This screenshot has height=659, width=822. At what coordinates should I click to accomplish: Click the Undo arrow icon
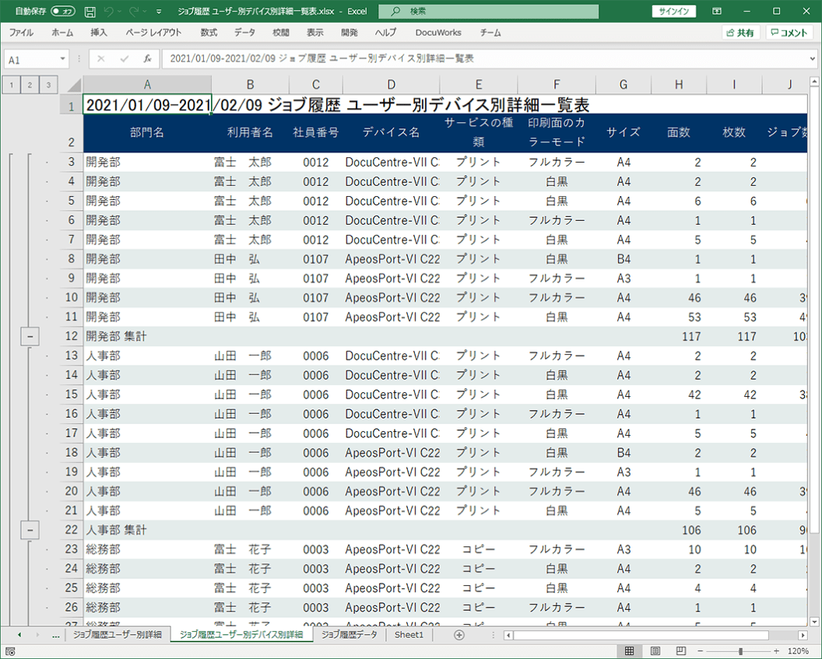tap(108, 11)
